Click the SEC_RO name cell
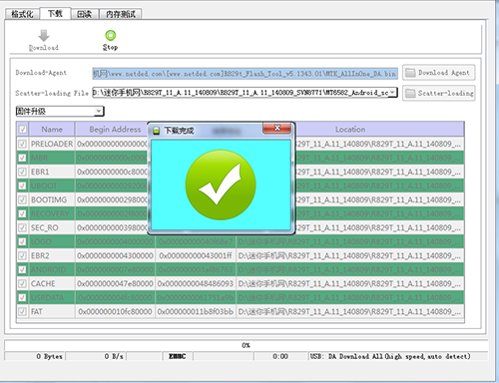 [x=52, y=227]
